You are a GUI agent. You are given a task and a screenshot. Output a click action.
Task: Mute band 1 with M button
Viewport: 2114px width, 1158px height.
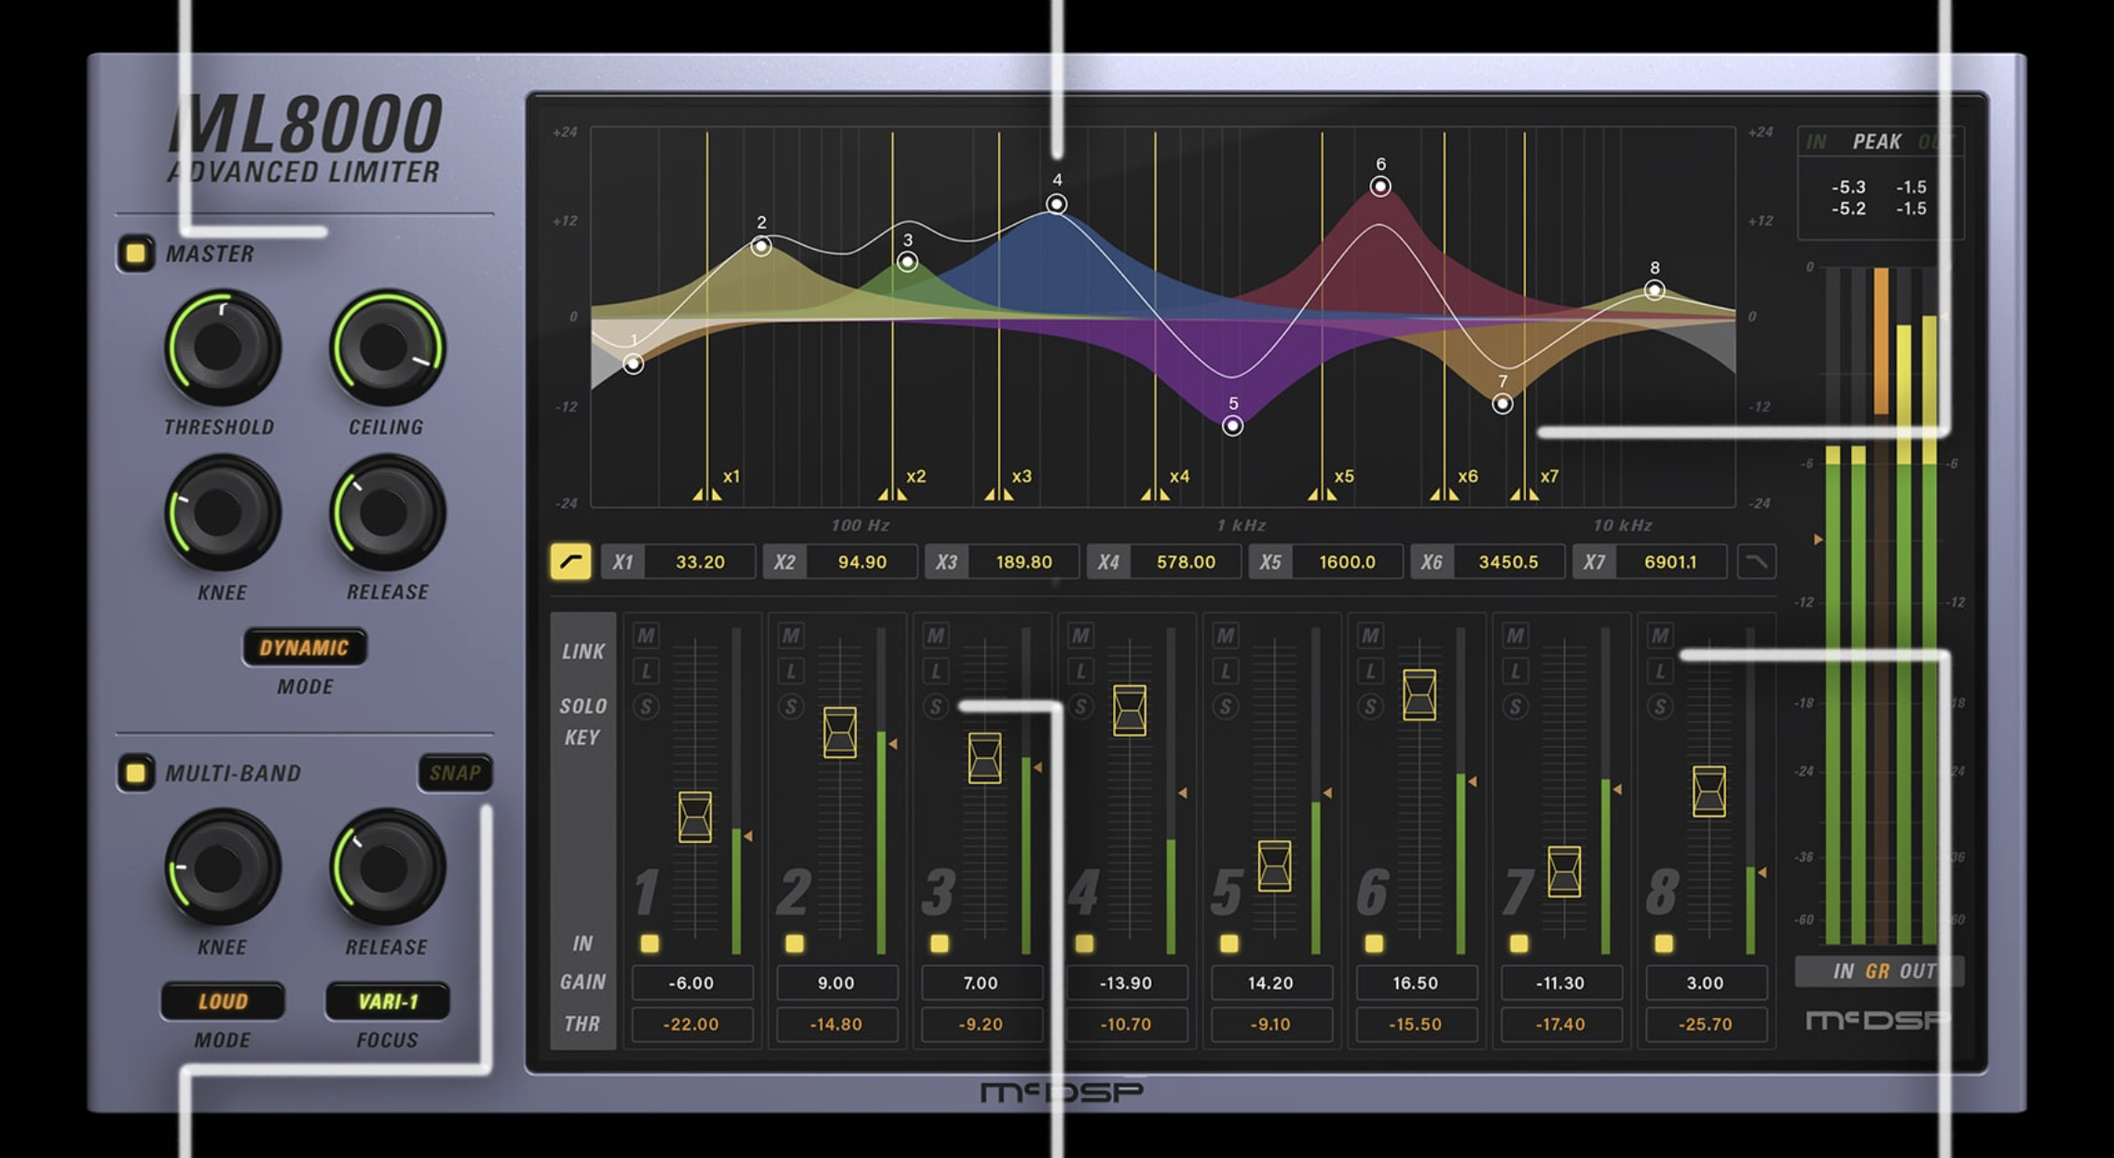646,636
